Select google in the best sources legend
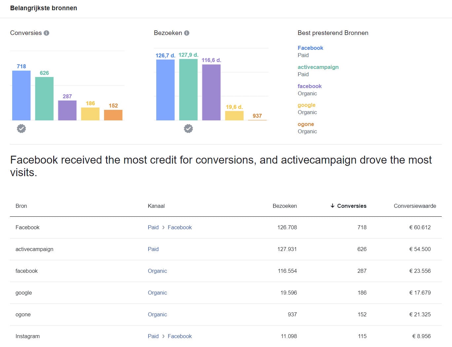The height and width of the screenshot is (347, 452). pos(307,105)
